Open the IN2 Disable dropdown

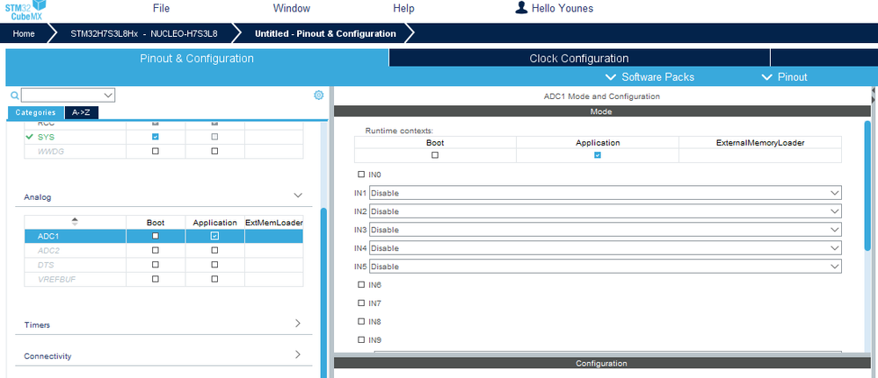point(605,211)
